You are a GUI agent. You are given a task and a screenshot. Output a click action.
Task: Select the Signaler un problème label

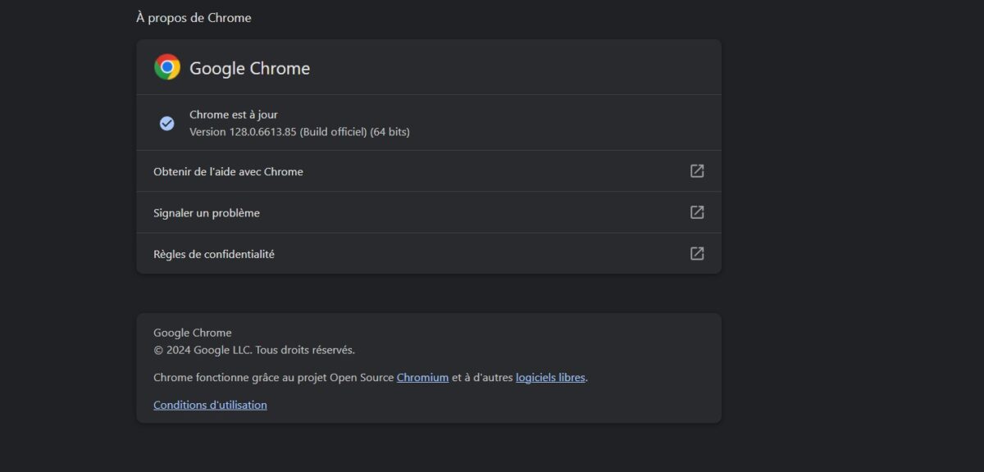click(x=207, y=213)
